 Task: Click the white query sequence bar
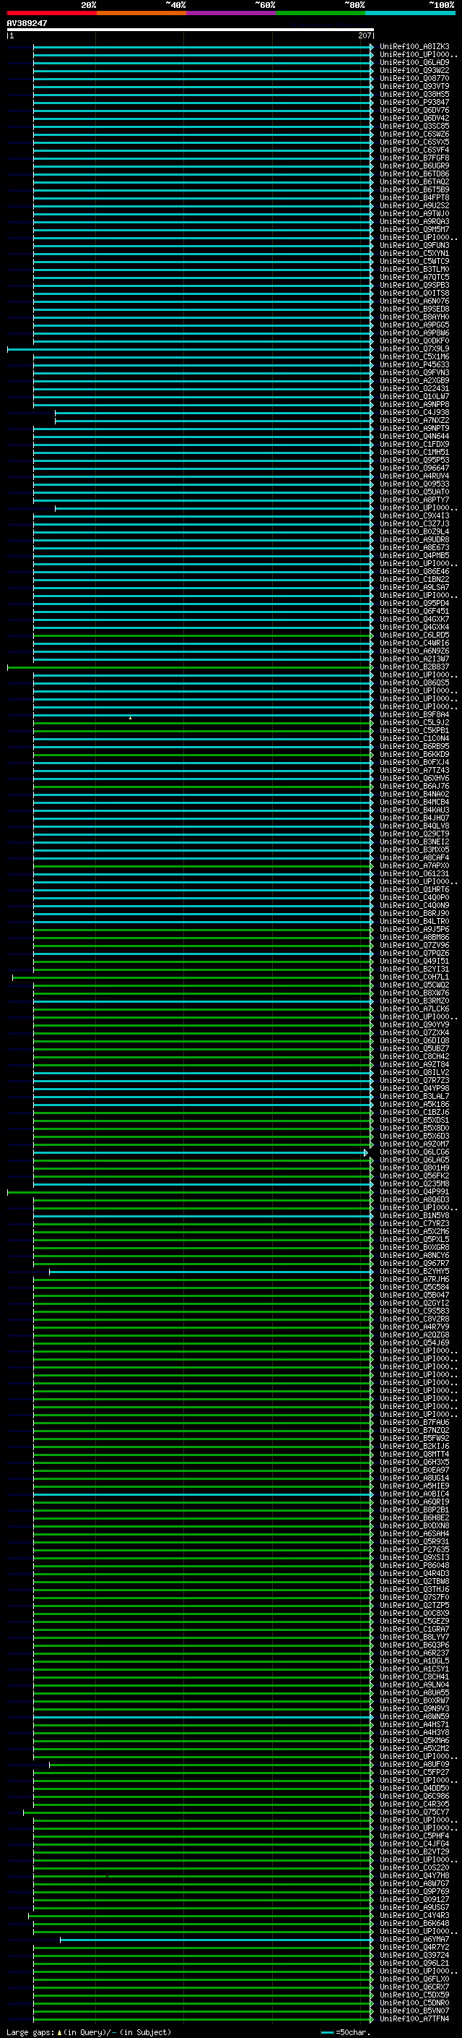click(x=190, y=30)
